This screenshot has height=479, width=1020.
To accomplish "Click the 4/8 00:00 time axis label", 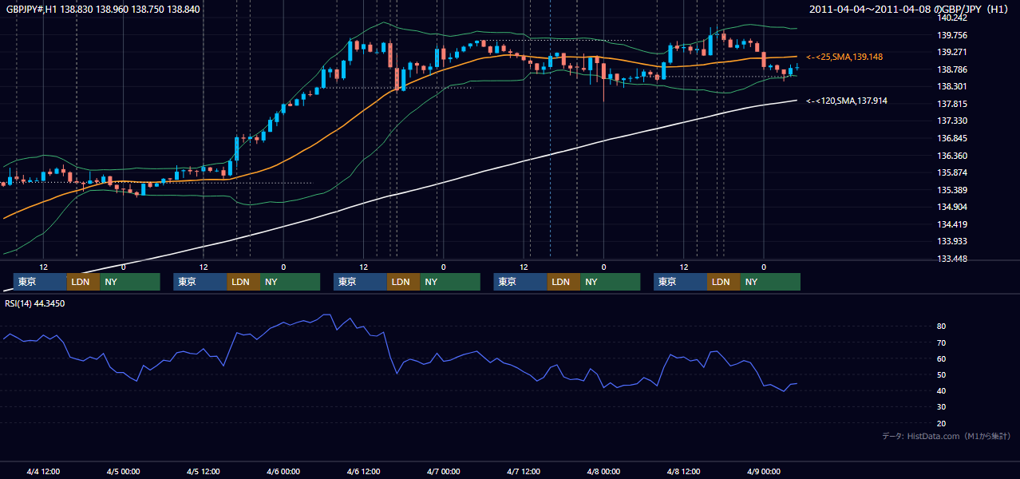I will (603, 471).
